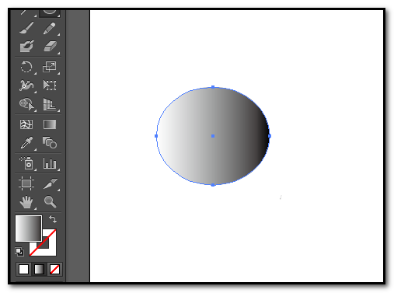Select the Free Transform tool

click(x=50, y=85)
